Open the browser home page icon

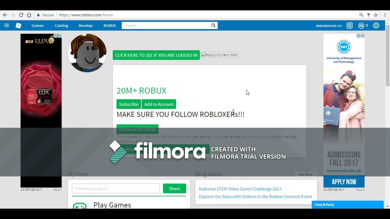(x=29, y=15)
